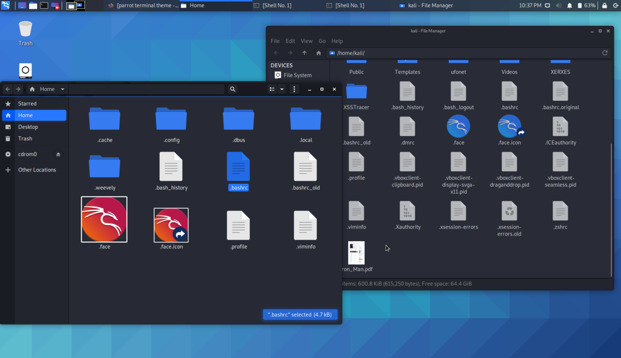
Task: Click the show desktop launcher in the panel
Action: coord(22,6)
